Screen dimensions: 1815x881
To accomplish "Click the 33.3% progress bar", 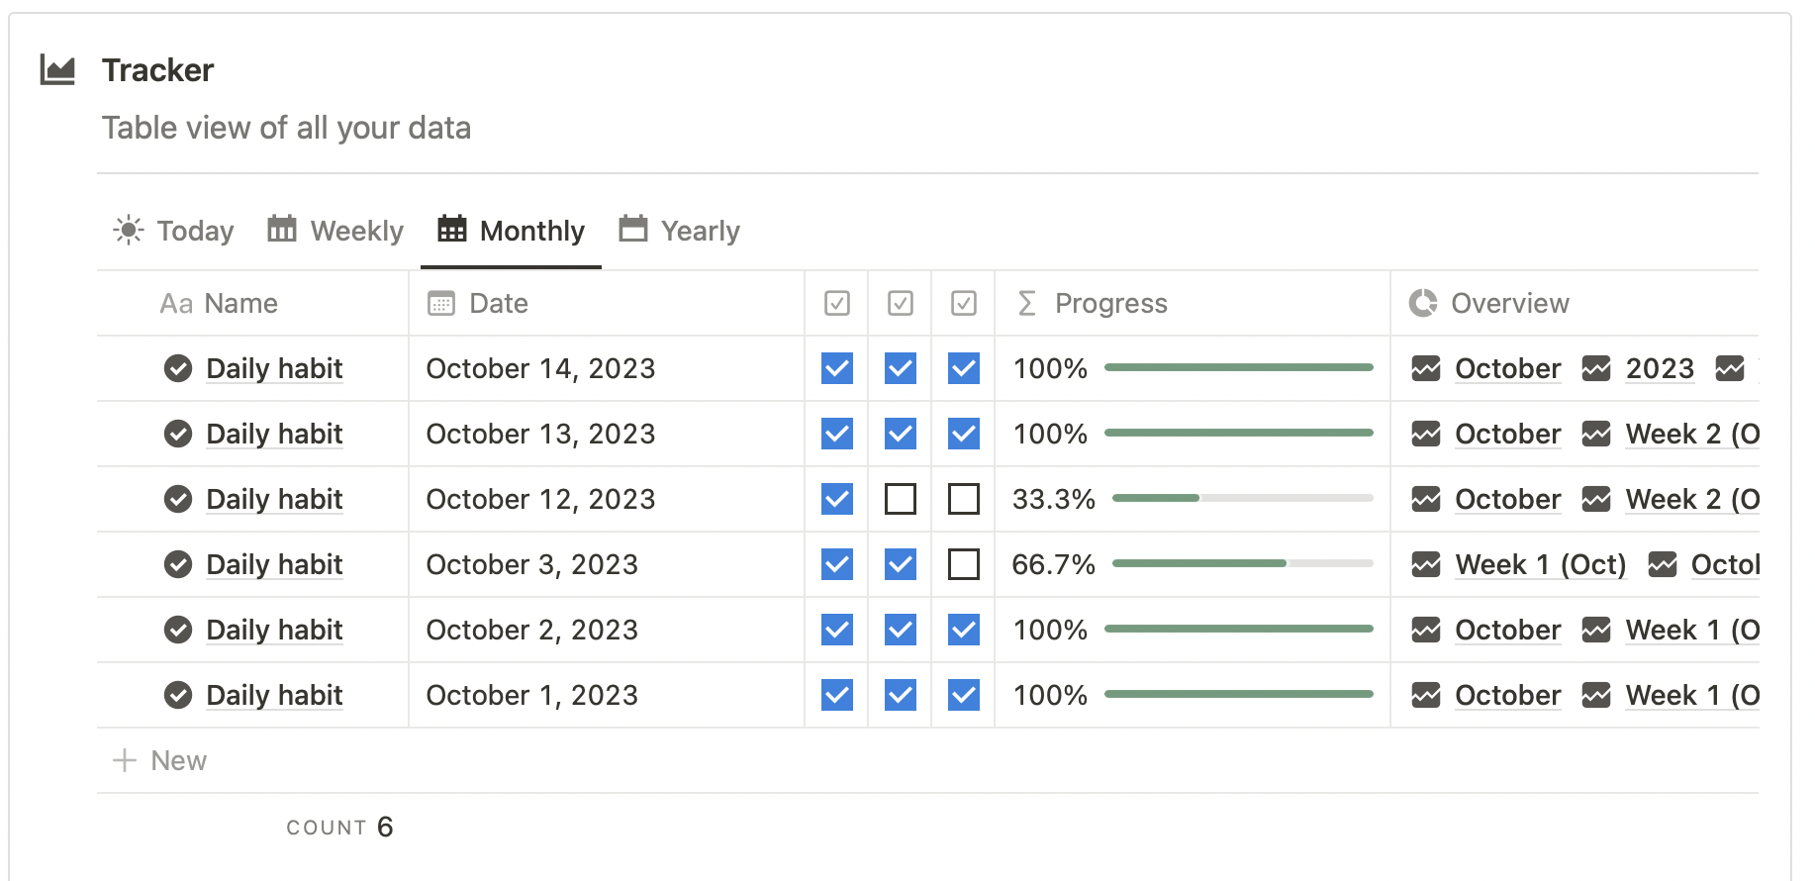I will click(x=1242, y=498).
